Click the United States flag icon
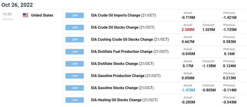The width and height of the screenshot is (247, 107). click(25, 15)
